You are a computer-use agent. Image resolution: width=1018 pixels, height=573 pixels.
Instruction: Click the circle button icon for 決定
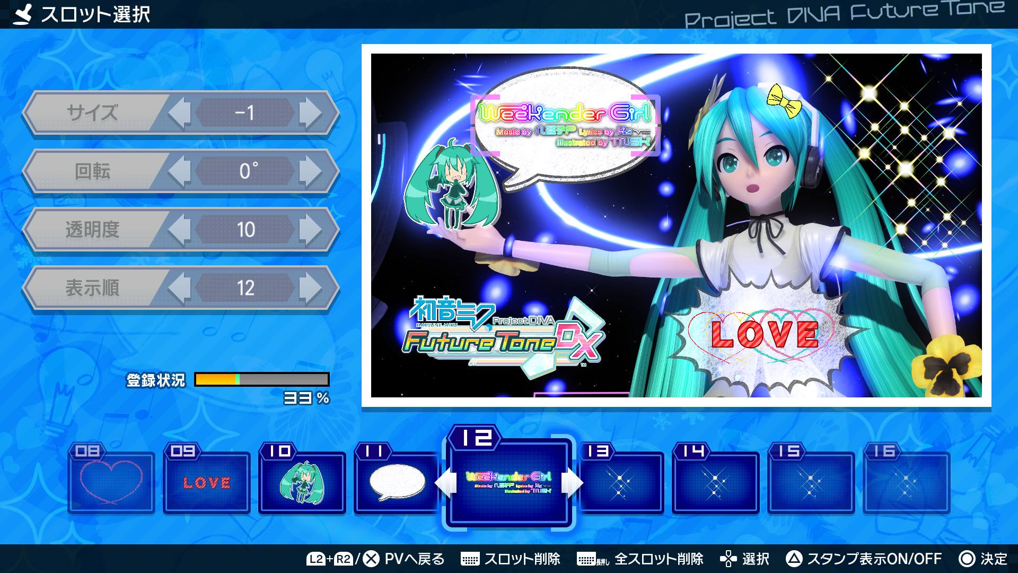pos(967,559)
